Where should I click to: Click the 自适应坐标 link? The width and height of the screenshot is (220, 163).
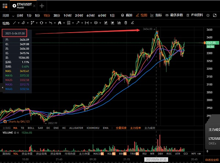pos(212,160)
